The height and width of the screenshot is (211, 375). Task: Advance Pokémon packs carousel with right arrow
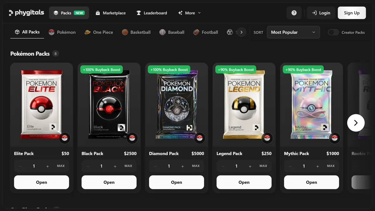pos(356,123)
